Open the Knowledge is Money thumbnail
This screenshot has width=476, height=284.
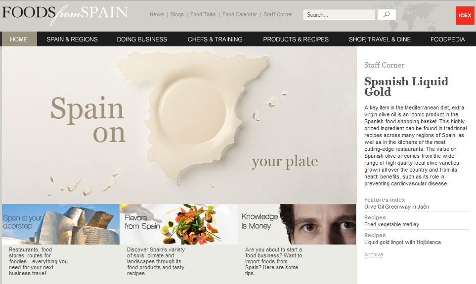[297, 224]
